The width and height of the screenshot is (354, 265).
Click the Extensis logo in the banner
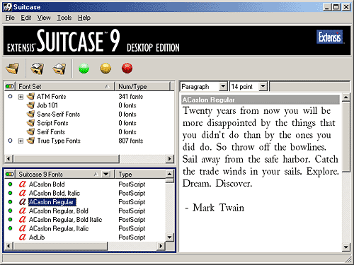coord(329,37)
